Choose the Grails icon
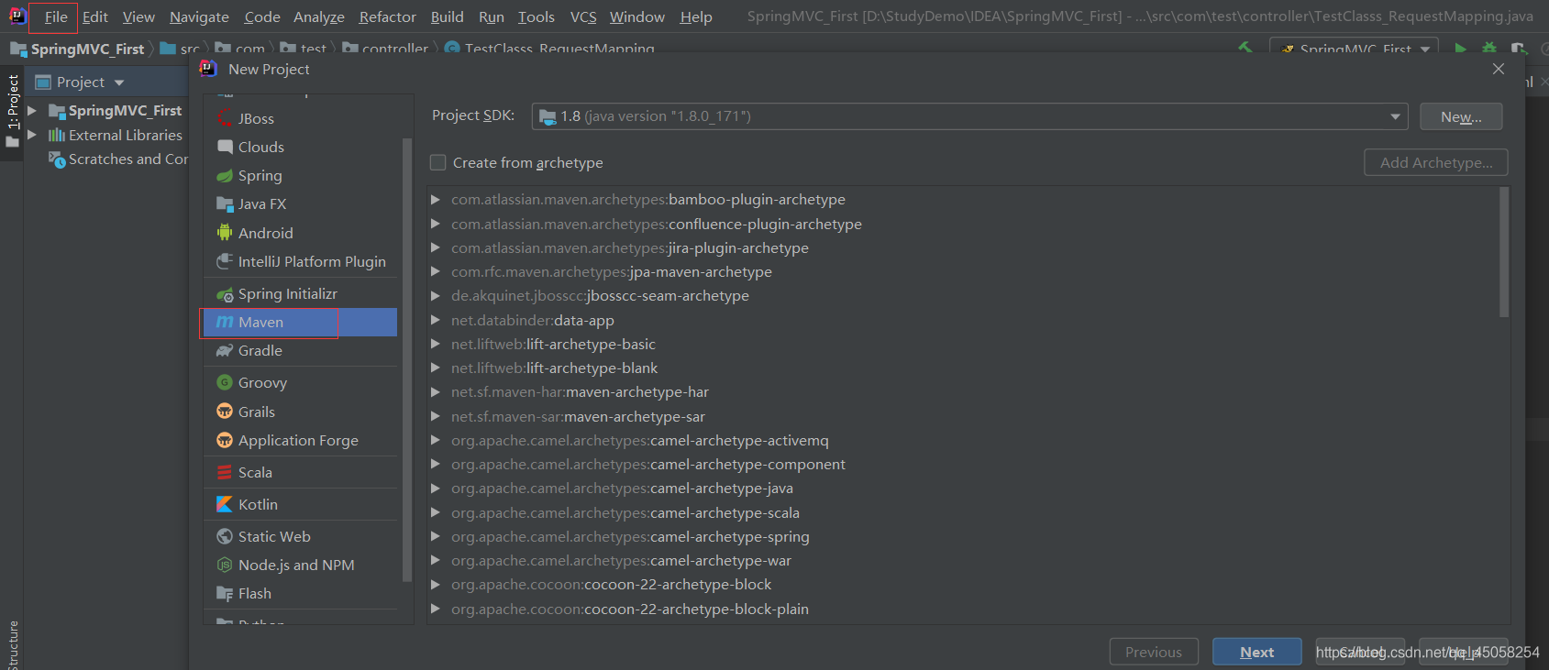 coord(225,412)
